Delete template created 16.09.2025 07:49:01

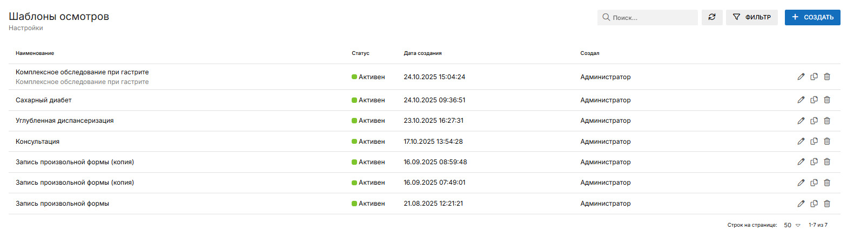pos(827,183)
